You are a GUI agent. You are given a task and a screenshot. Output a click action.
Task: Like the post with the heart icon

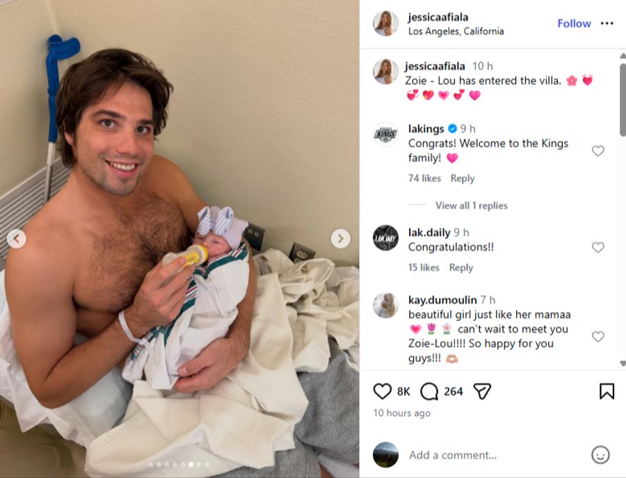[382, 391]
